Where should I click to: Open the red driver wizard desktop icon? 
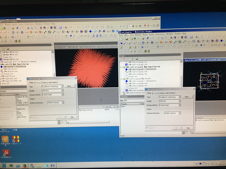pyautogui.click(x=6, y=154)
